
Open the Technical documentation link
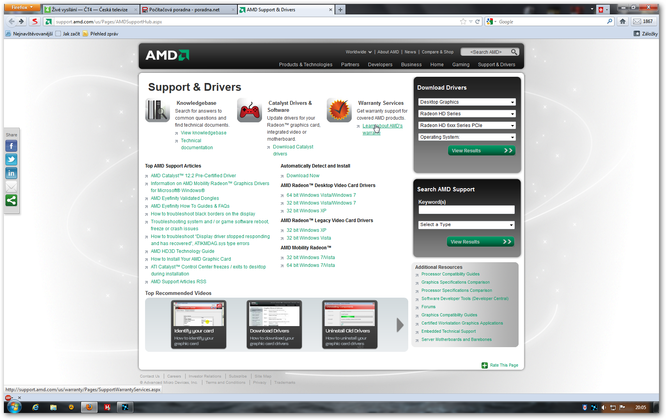197,144
